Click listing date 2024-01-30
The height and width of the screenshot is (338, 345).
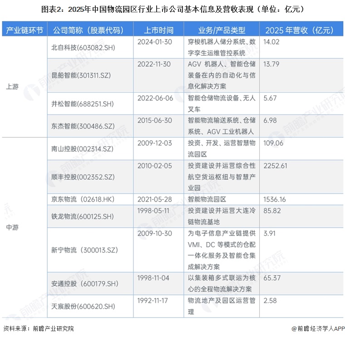click(155, 42)
